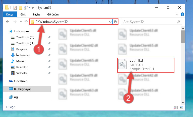Switch to details view icon in status bar

point(176,107)
